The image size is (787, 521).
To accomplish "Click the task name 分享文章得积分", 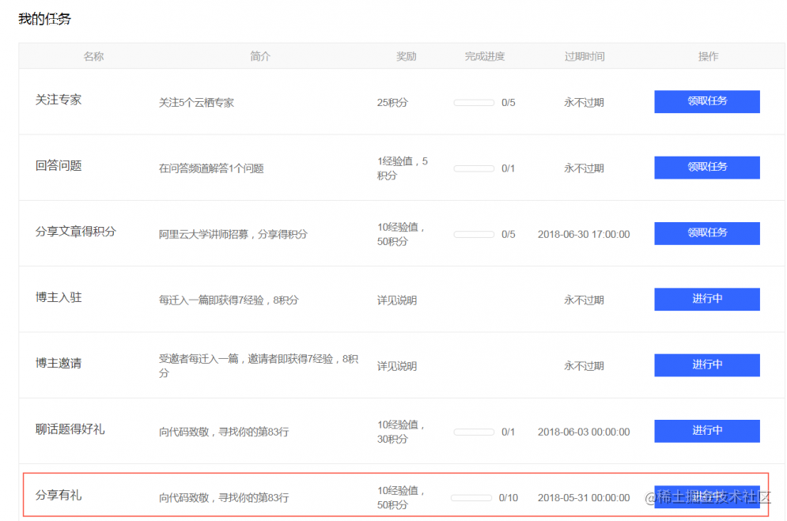I will click(x=76, y=231).
